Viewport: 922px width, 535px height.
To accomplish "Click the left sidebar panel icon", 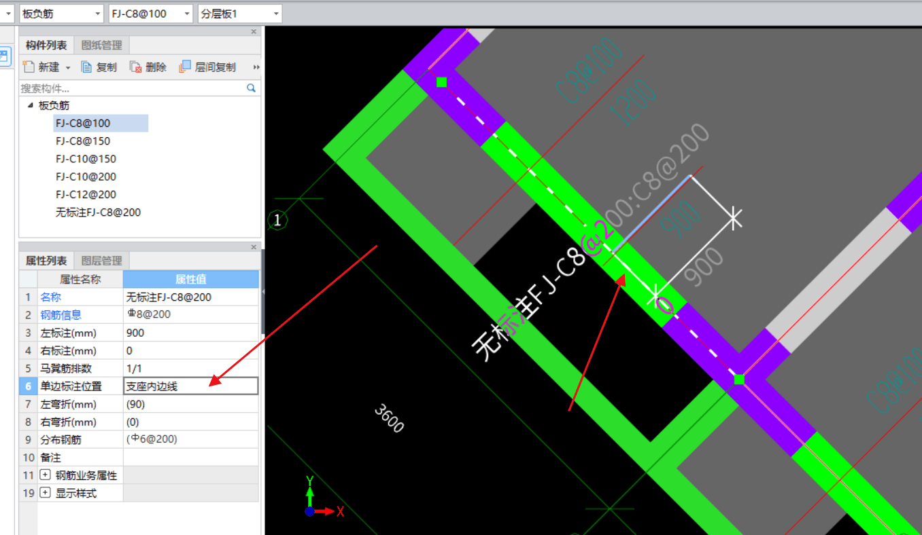I will (x=5, y=56).
